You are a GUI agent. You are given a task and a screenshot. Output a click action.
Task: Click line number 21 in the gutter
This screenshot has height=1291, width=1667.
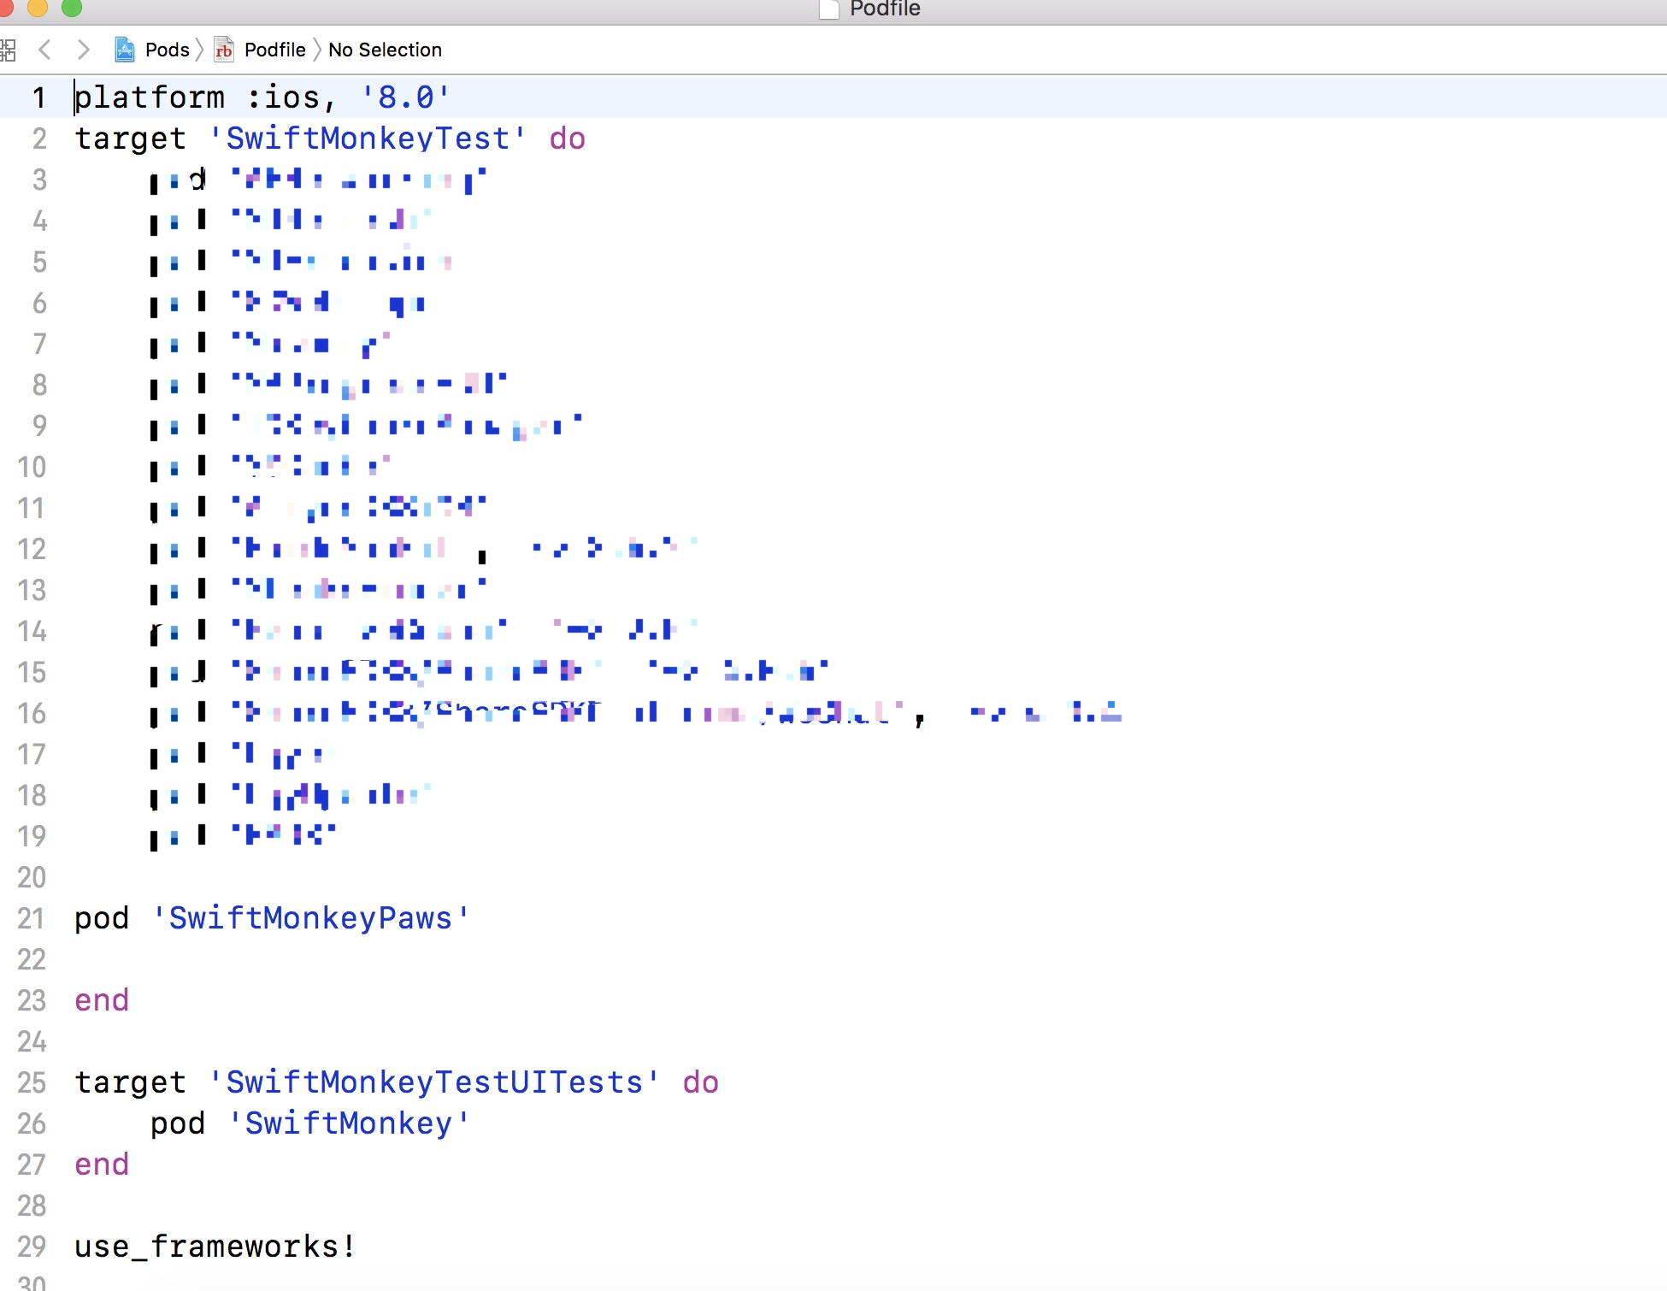(x=32, y=918)
